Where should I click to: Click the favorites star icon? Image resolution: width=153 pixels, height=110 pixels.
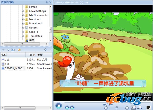(x=19, y=50)
